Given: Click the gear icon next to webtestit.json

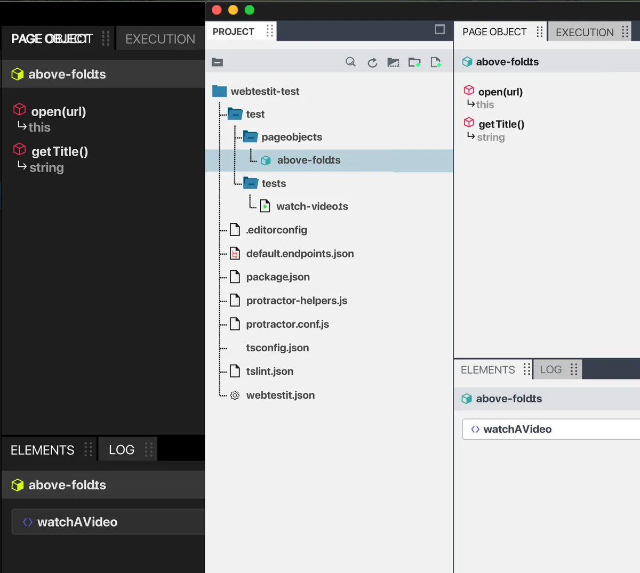Looking at the screenshot, I should coord(235,396).
